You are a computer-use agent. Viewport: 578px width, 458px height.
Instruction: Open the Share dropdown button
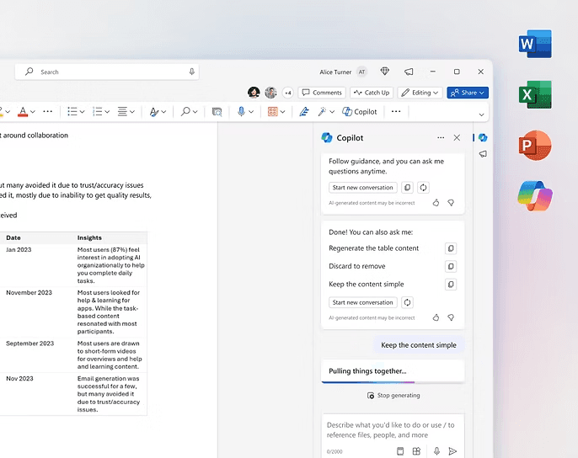(x=468, y=93)
